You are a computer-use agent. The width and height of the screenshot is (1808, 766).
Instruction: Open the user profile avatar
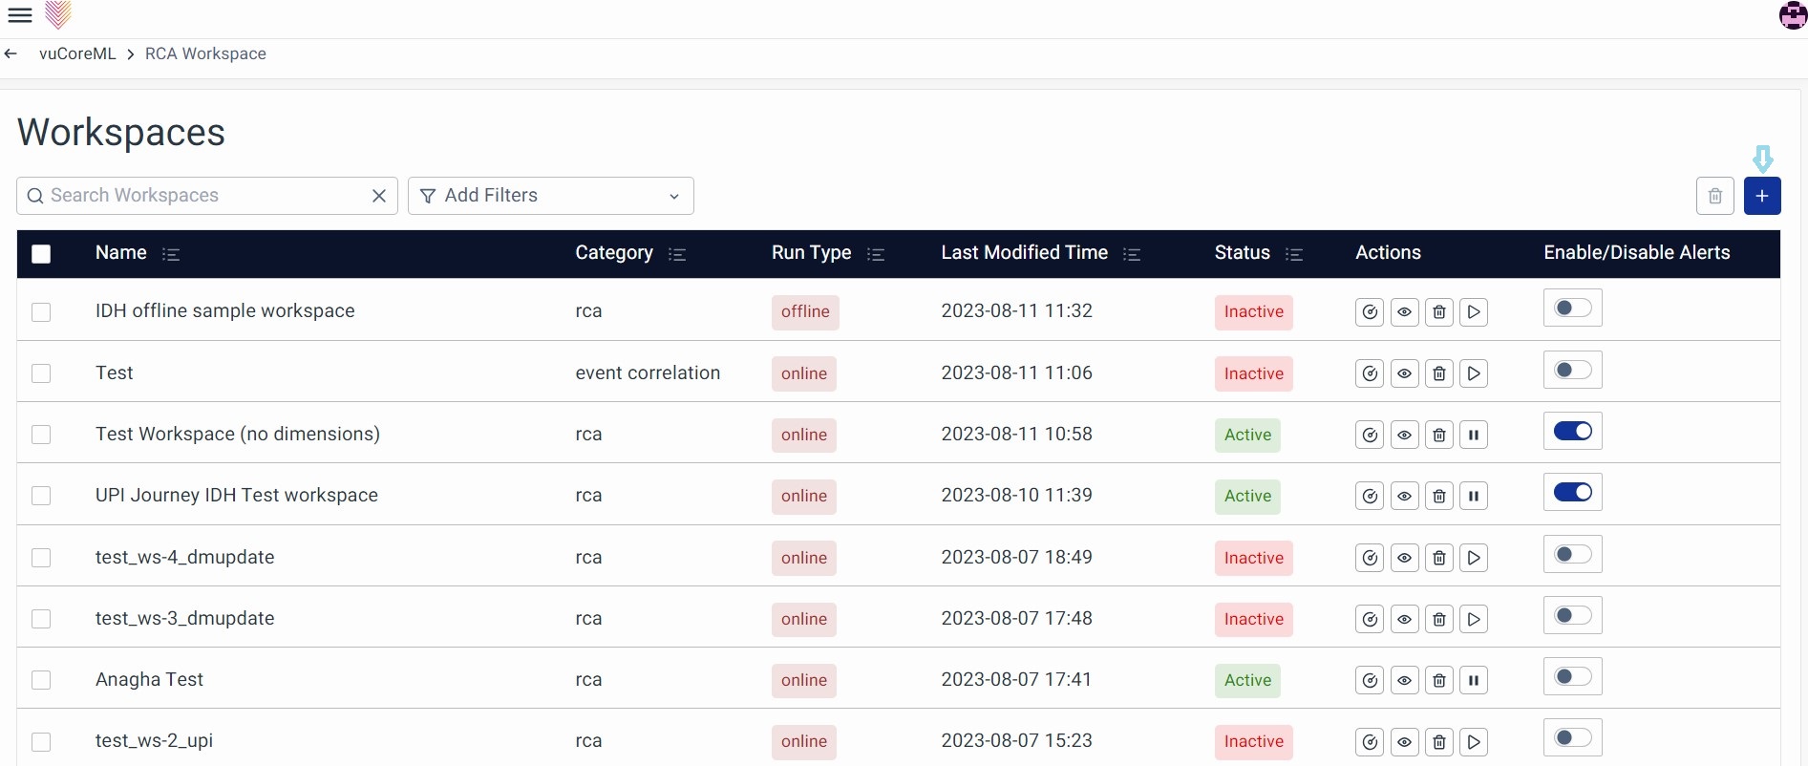(x=1792, y=15)
